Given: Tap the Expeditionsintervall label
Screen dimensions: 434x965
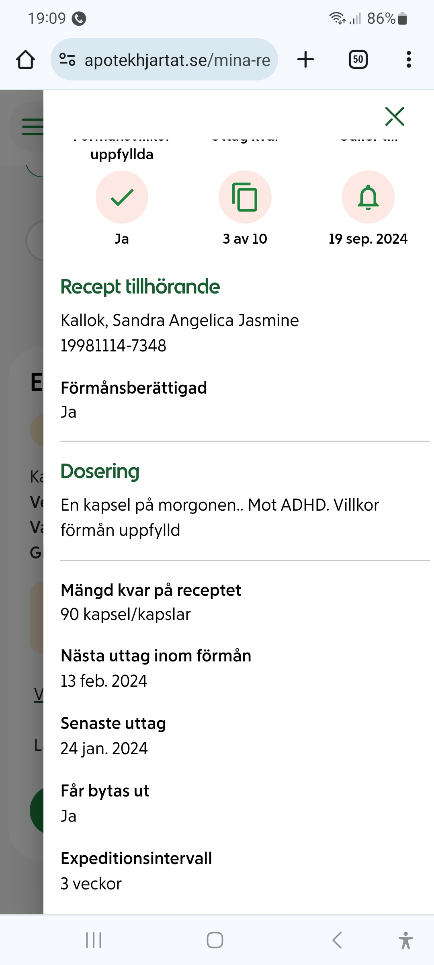Looking at the screenshot, I should pyautogui.click(x=136, y=858).
